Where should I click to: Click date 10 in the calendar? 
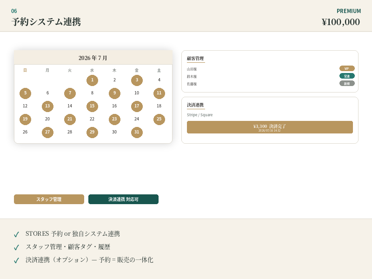[137, 93]
